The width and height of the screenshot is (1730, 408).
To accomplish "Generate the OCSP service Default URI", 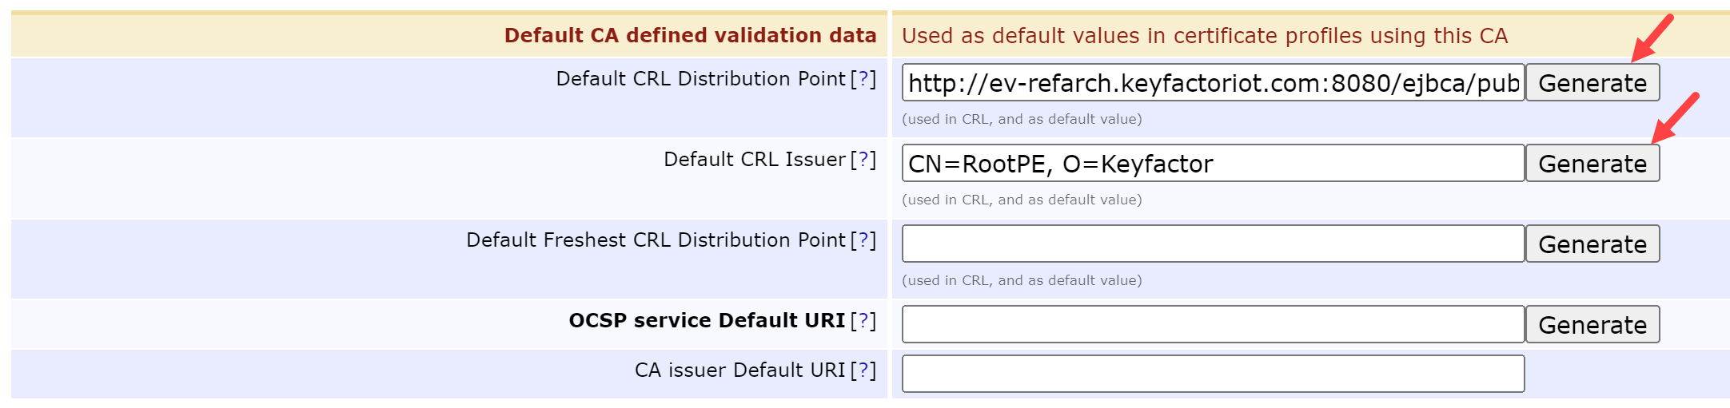I will (1592, 325).
